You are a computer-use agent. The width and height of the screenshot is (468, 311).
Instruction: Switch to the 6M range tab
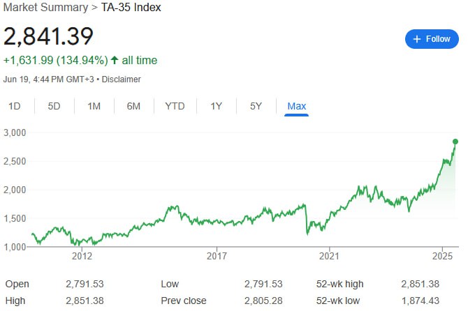tap(133, 106)
